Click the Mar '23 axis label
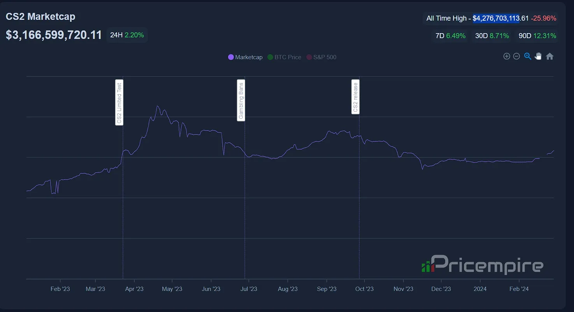Image resolution: width=574 pixels, height=312 pixels. 95,289
